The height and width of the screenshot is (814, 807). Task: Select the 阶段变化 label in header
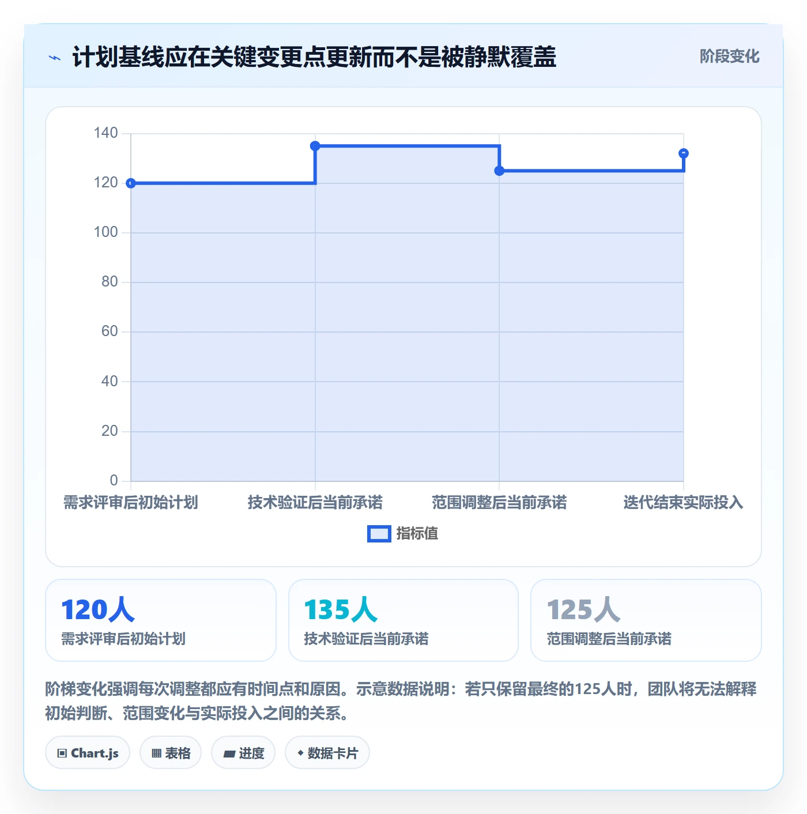pyautogui.click(x=729, y=56)
